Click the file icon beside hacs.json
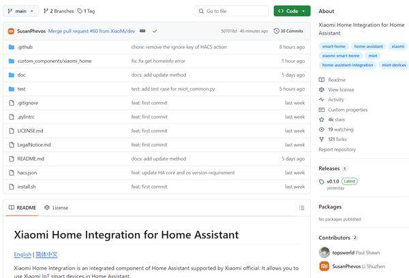 point(12,172)
